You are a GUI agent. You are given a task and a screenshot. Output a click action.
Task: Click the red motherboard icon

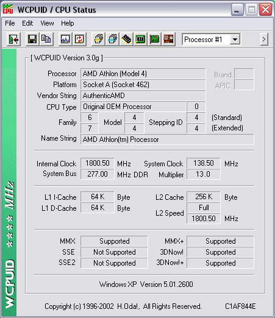[168, 39]
